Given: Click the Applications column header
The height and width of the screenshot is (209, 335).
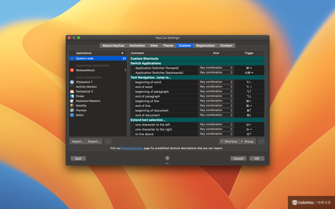Looking at the screenshot, I should coord(97,53).
